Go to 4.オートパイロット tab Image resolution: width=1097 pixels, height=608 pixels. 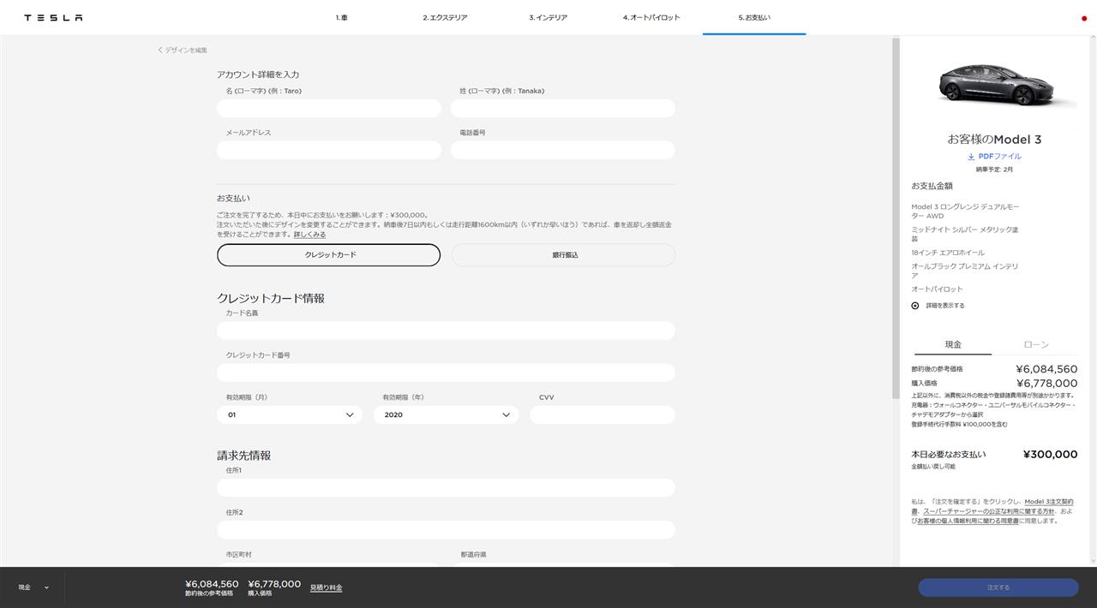pos(651,18)
